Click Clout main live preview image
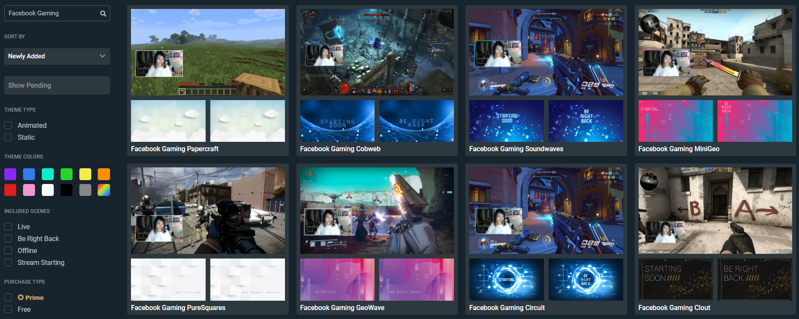799x319 pixels. click(715, 211)
